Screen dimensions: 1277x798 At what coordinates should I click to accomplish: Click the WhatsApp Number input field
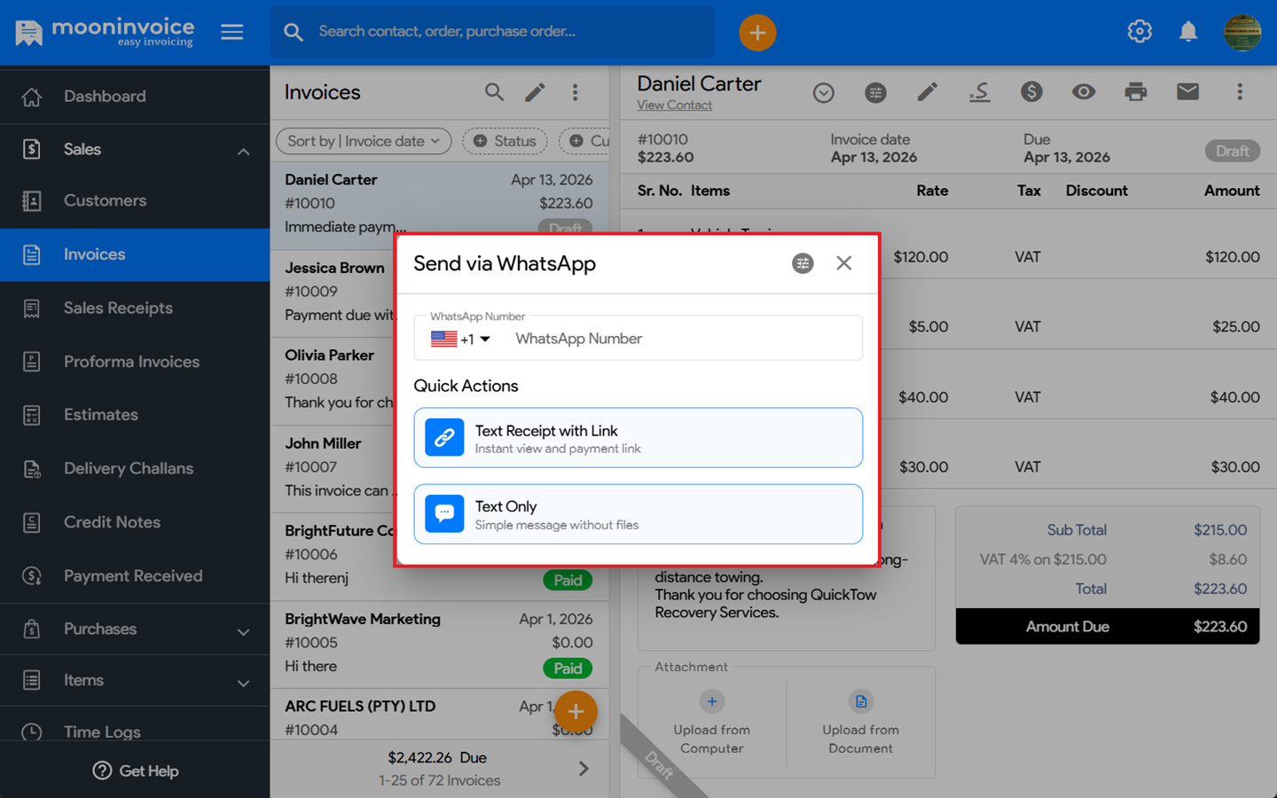[x=683, y=339]
